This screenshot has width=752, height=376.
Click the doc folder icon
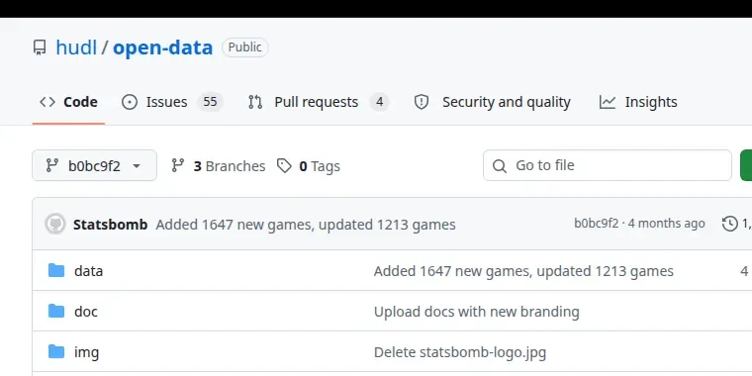coord(56,312)
